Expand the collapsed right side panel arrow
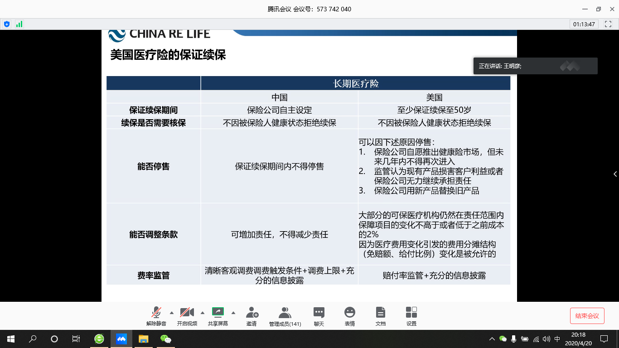 615,174
